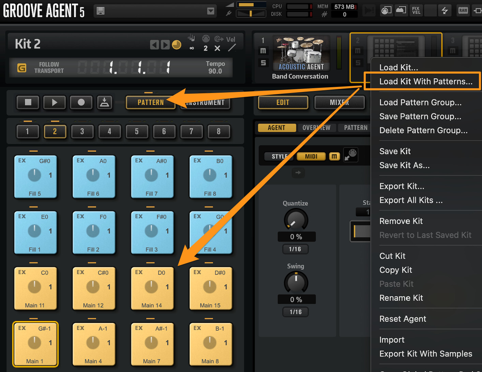The height and width of the screenshot is (372, 482).
Task: Choose Load Kit With Patterns from the menu
Action: click(426, 81)
